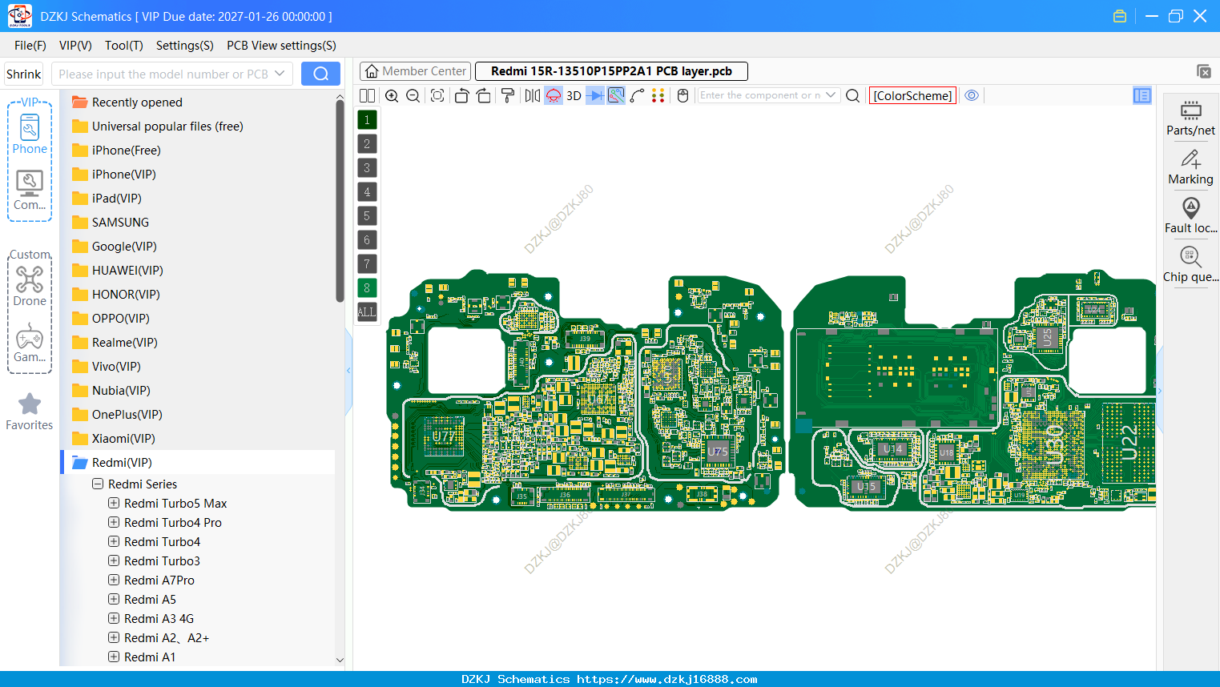The width and height of the screenshot is (1220, 687).
Task: Expand Redmi A5 node
Action: tap(114, 599)
